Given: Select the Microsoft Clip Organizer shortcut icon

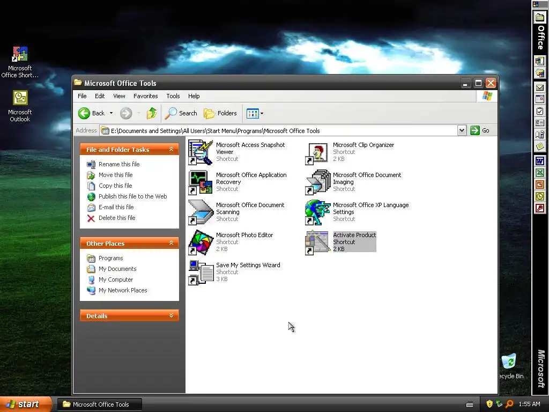Looking at the screenshot, I should 317,152.
